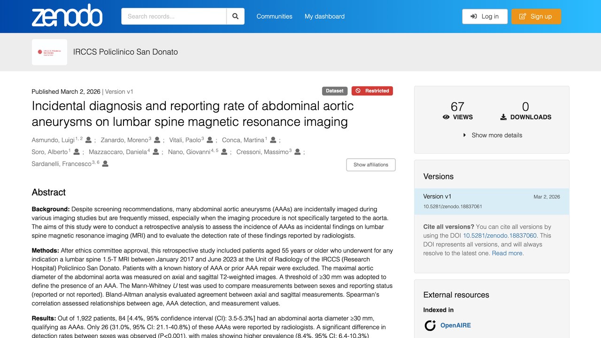
Task: Open profile icon next to Cressoni, Massimo
Action: pyautogui.click(x=297, y=152)
